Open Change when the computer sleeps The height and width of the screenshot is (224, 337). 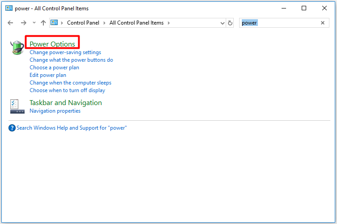coord(71,83)
